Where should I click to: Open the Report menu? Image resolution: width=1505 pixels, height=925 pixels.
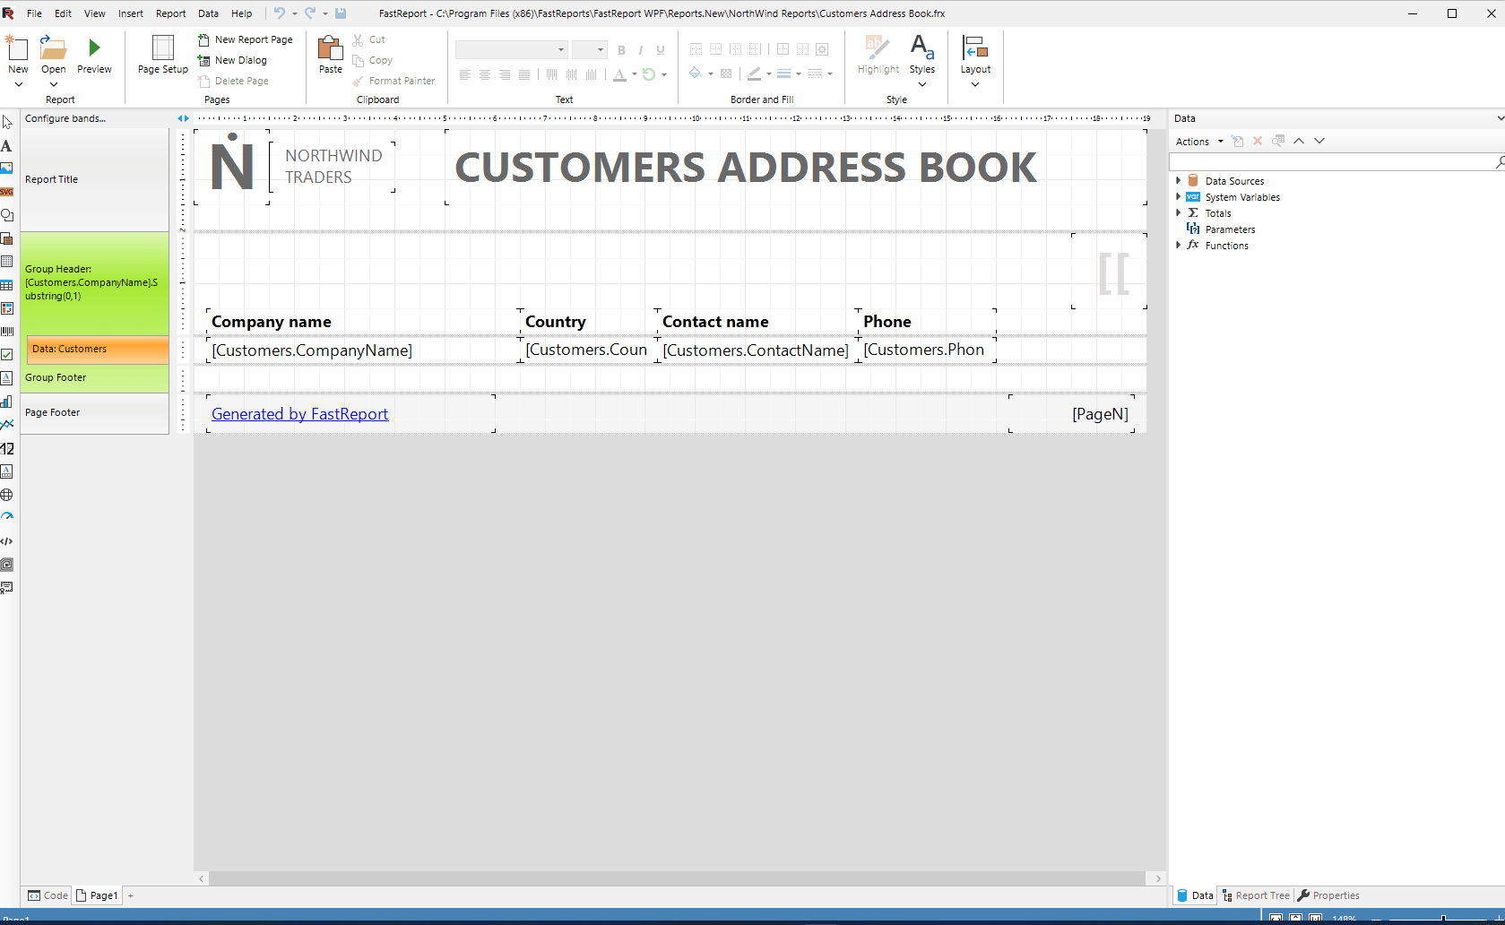(x=170, y=13)
